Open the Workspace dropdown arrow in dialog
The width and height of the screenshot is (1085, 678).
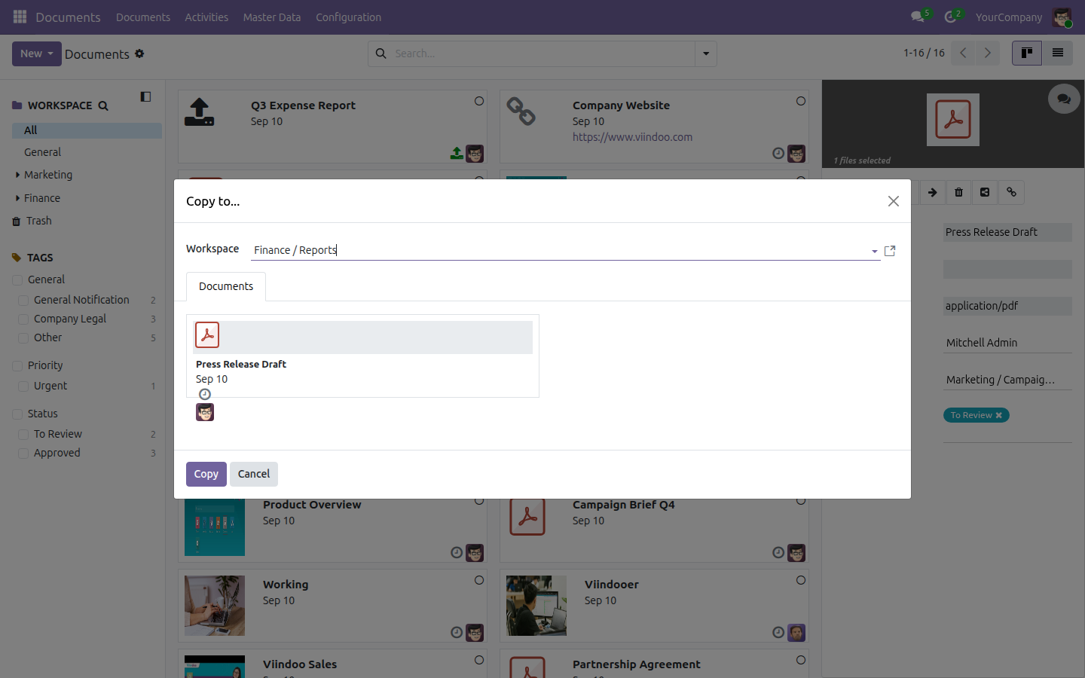(x=874, y=252)
